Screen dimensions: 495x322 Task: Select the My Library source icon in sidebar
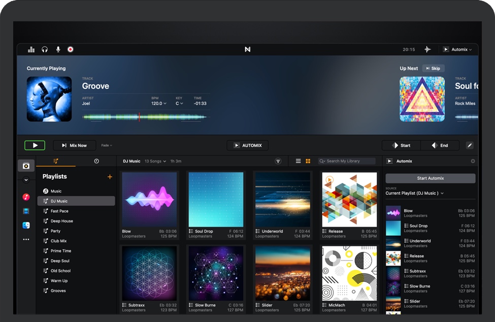[26, 166]
